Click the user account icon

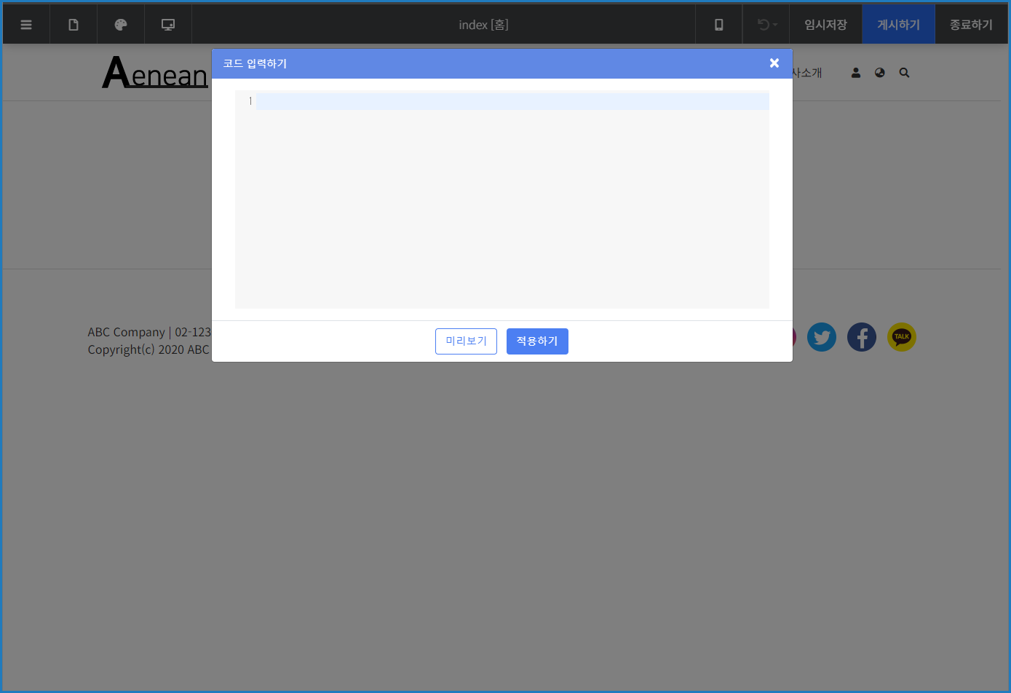856,73
